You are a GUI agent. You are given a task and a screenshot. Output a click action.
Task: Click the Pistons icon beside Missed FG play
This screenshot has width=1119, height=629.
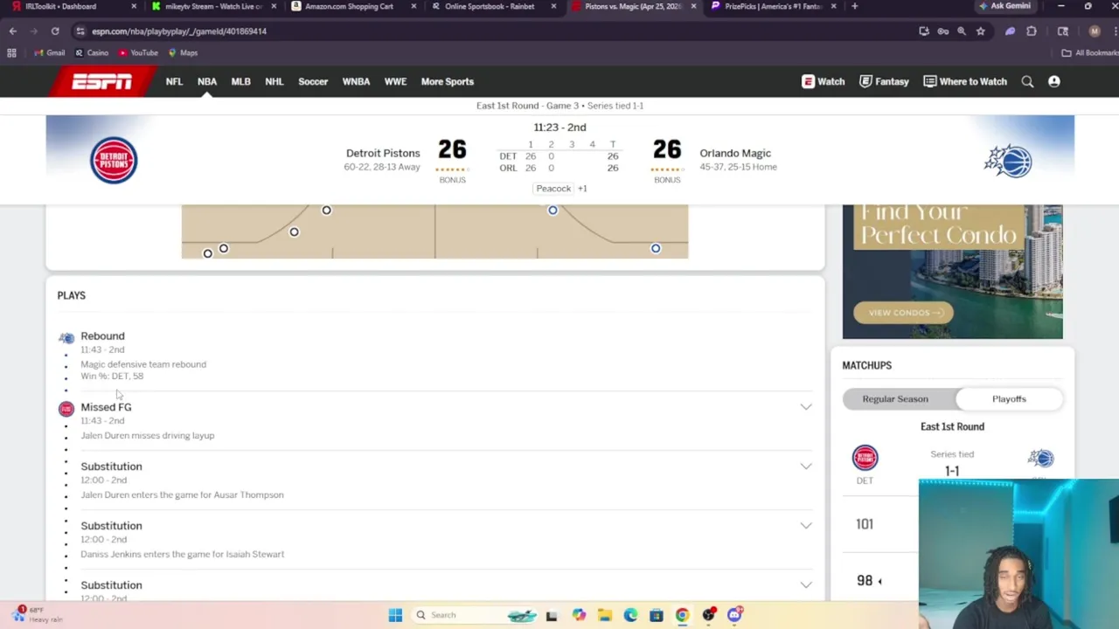click(66, 409)
